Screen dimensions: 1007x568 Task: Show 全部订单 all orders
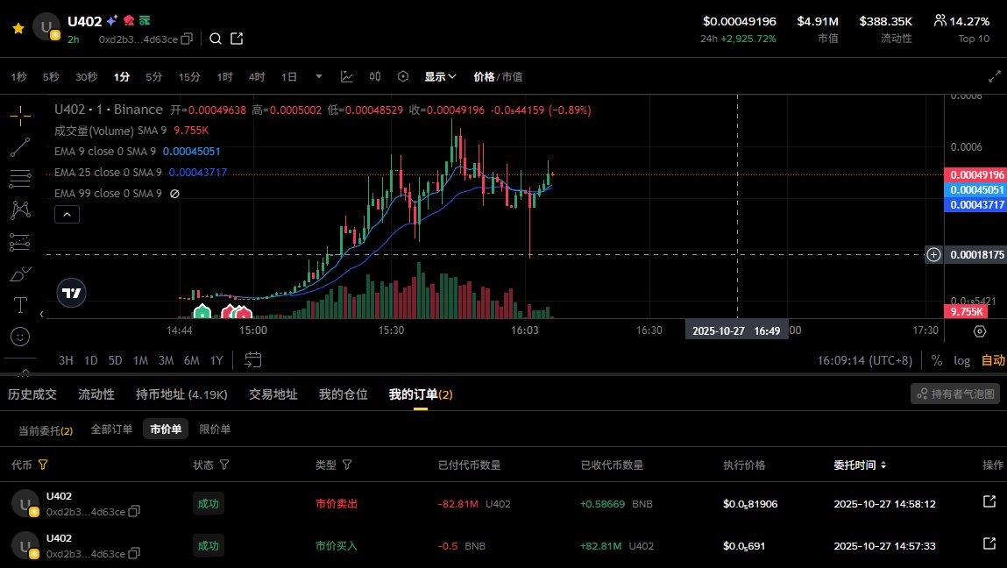(x=112, y=430)
